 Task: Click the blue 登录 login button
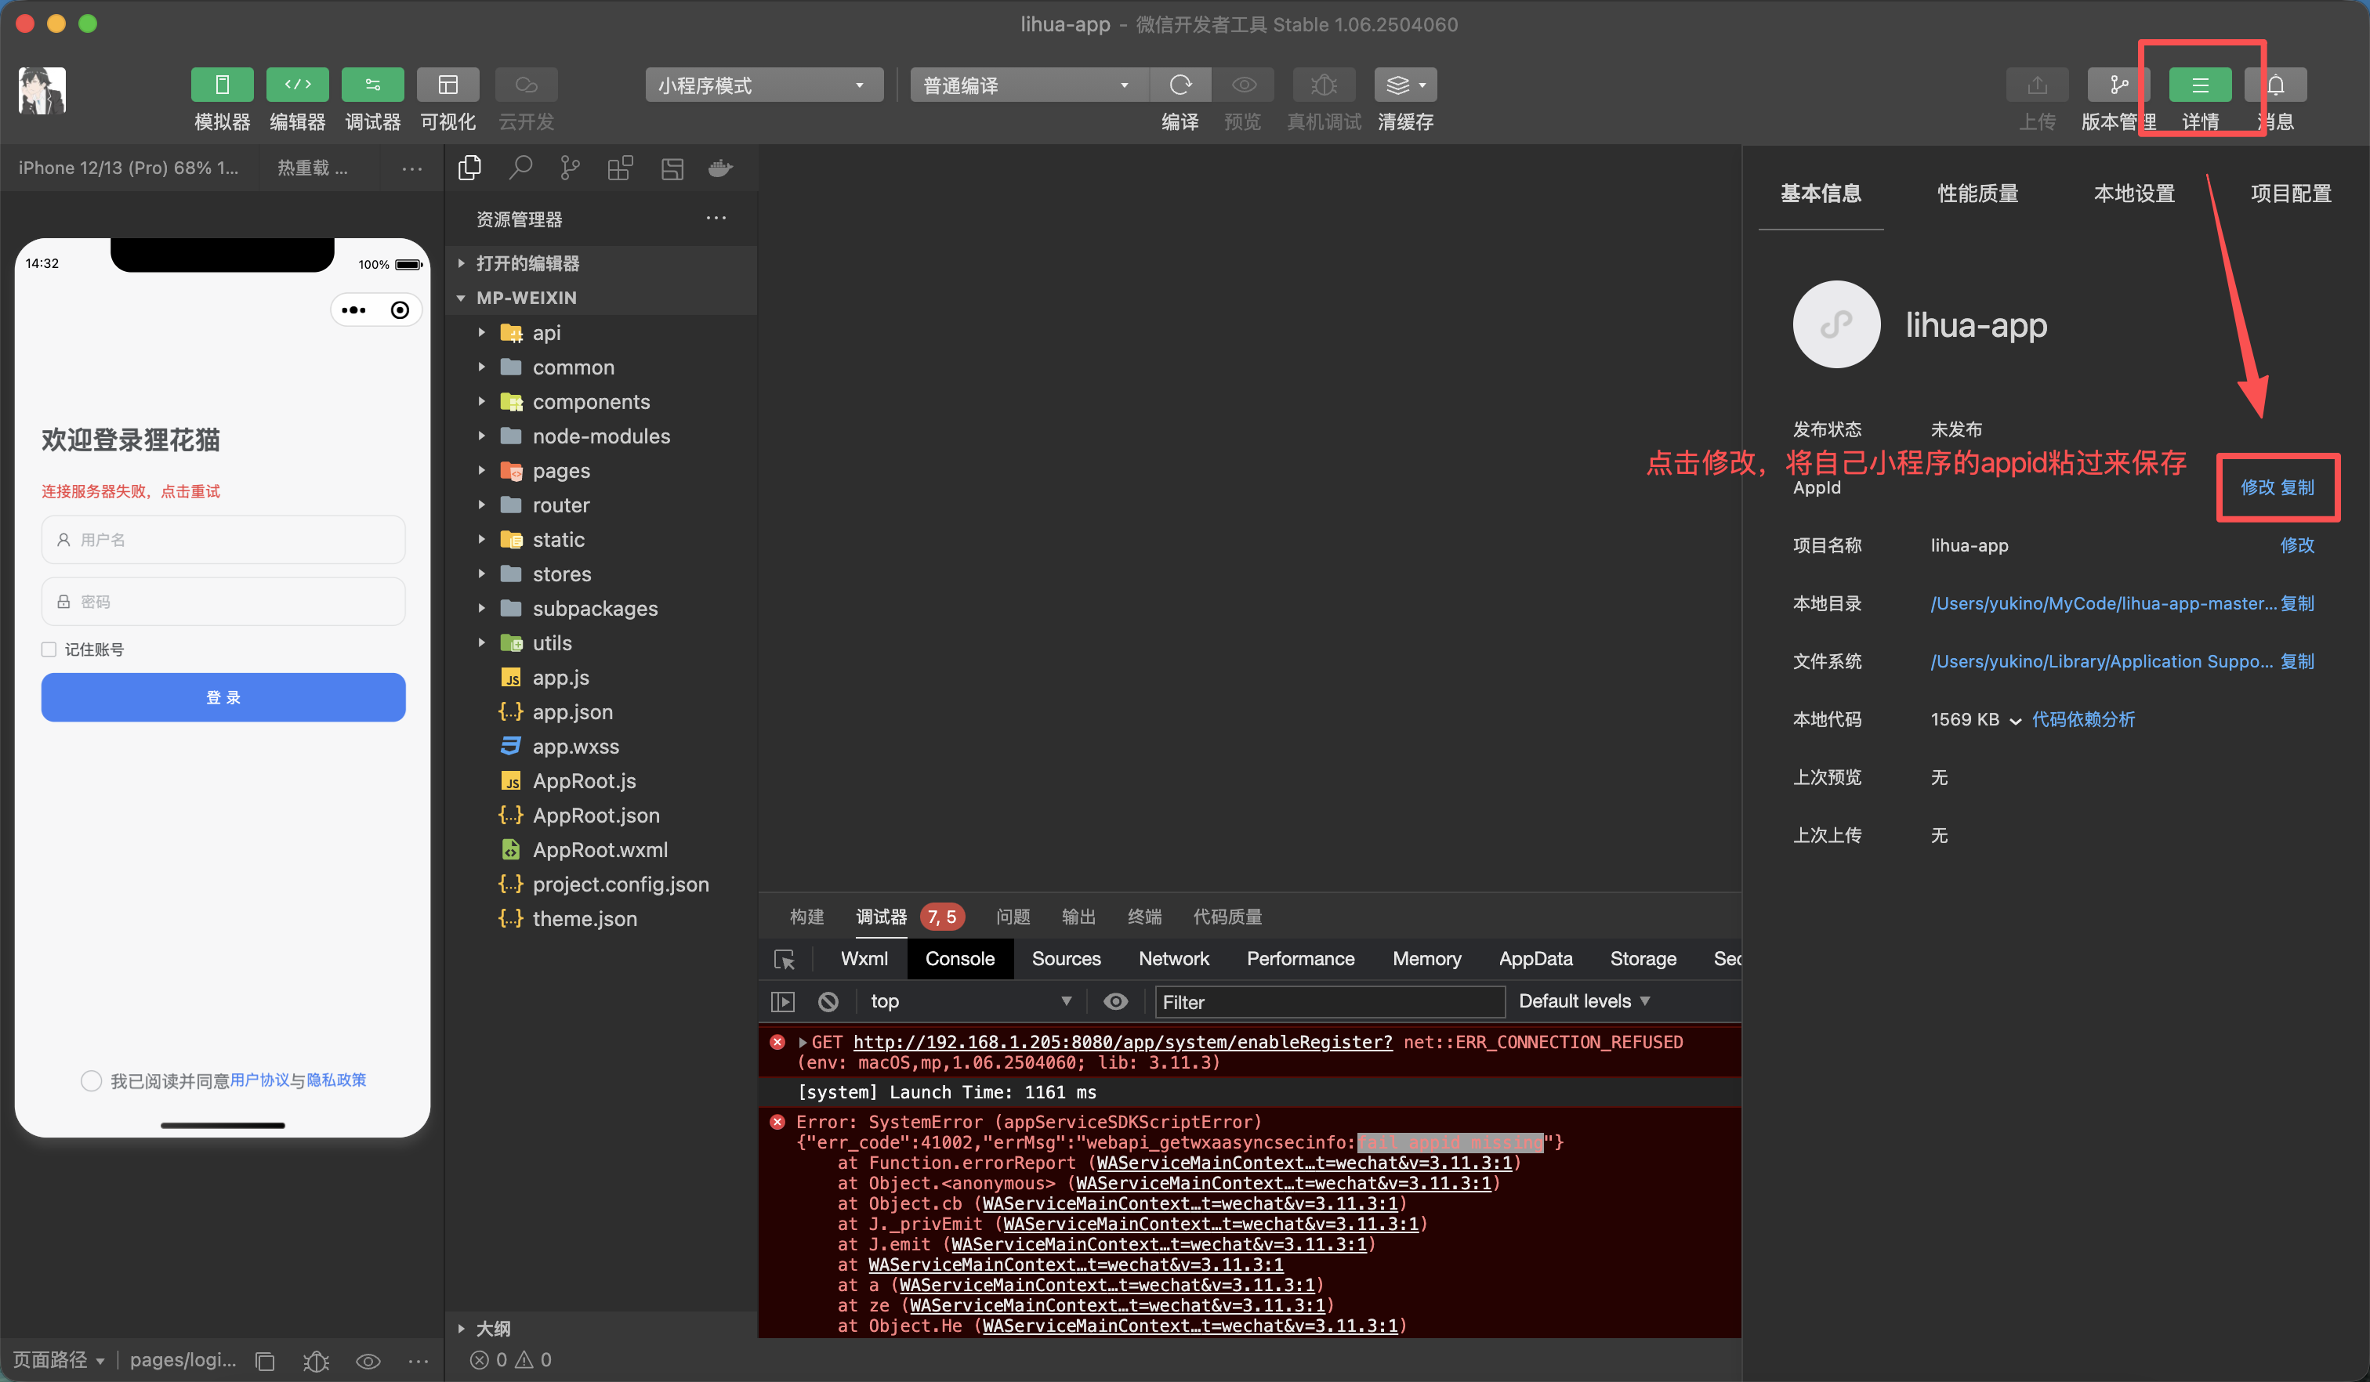(223, 697)
